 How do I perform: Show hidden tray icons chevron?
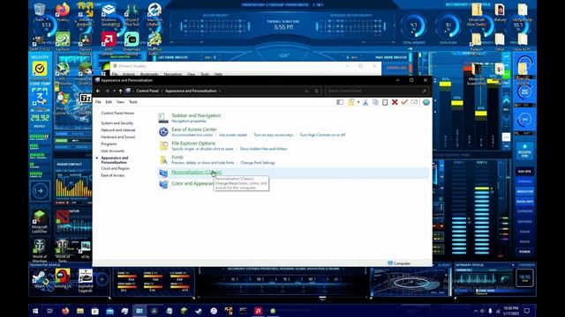[x=475, y=311]
